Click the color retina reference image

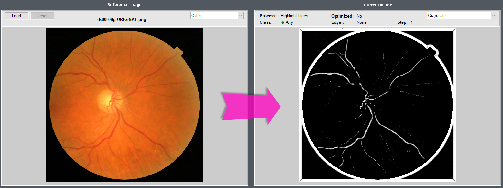[x=124, y=105]
